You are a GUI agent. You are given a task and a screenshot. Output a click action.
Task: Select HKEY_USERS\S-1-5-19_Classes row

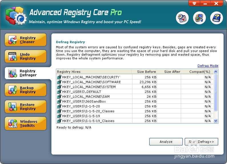coord(135,121)
